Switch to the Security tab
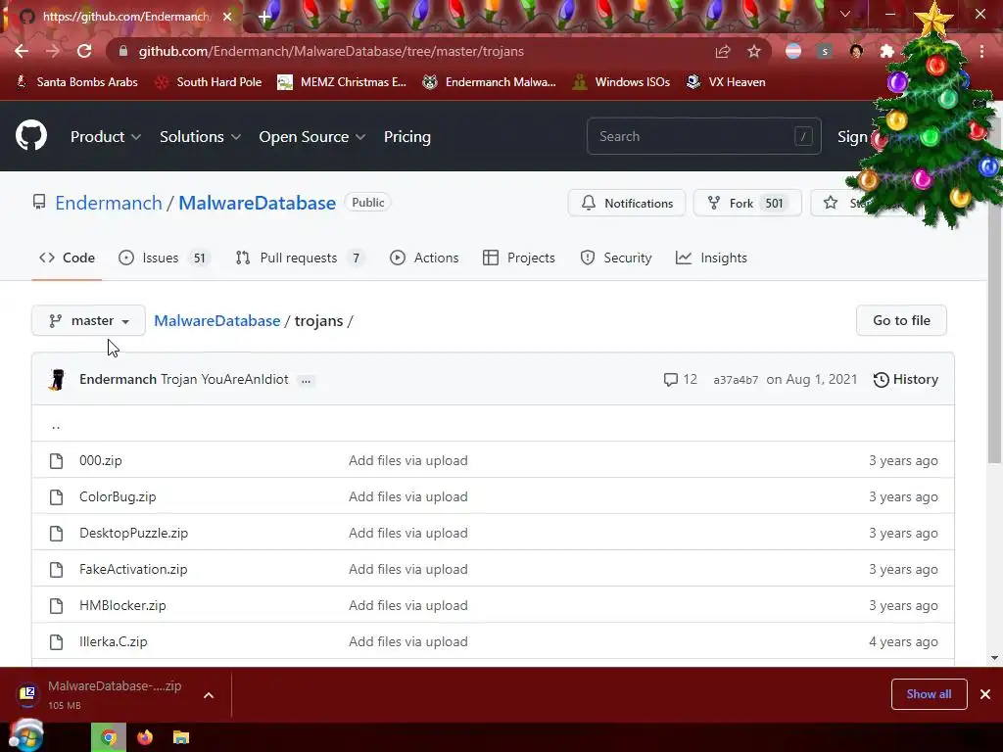The height and width of the screenshot is (752, 1003). [x=615, y=258]
